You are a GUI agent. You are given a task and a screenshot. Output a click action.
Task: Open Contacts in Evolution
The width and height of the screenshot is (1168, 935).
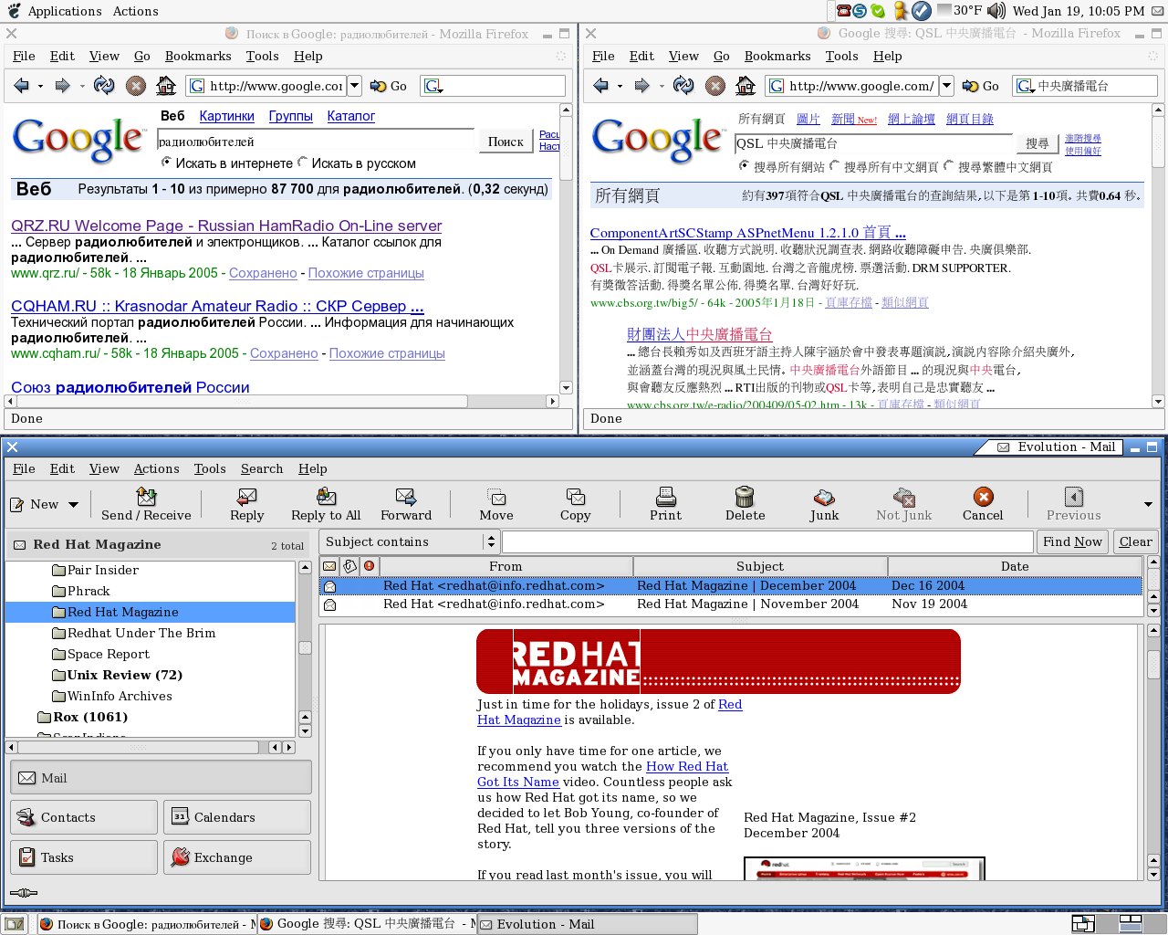[x=84, y=817]
